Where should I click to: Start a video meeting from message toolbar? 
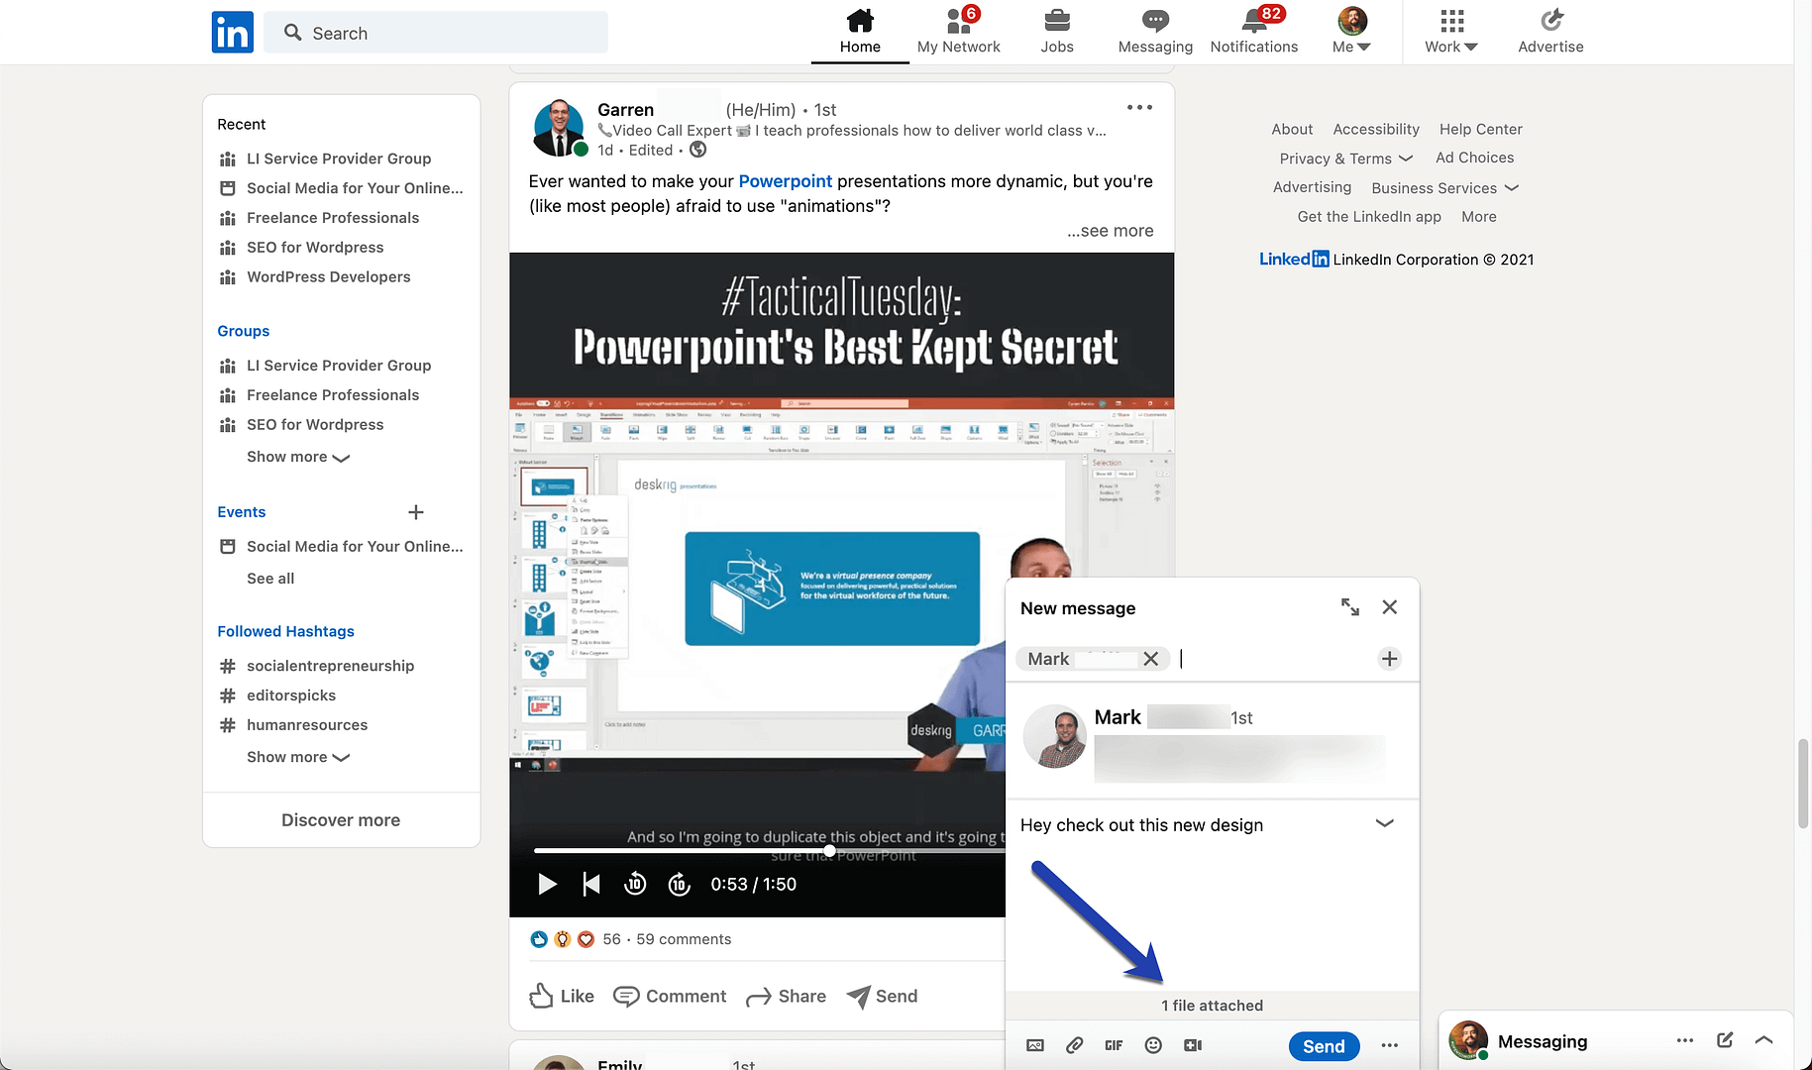pos(1193,1045)
